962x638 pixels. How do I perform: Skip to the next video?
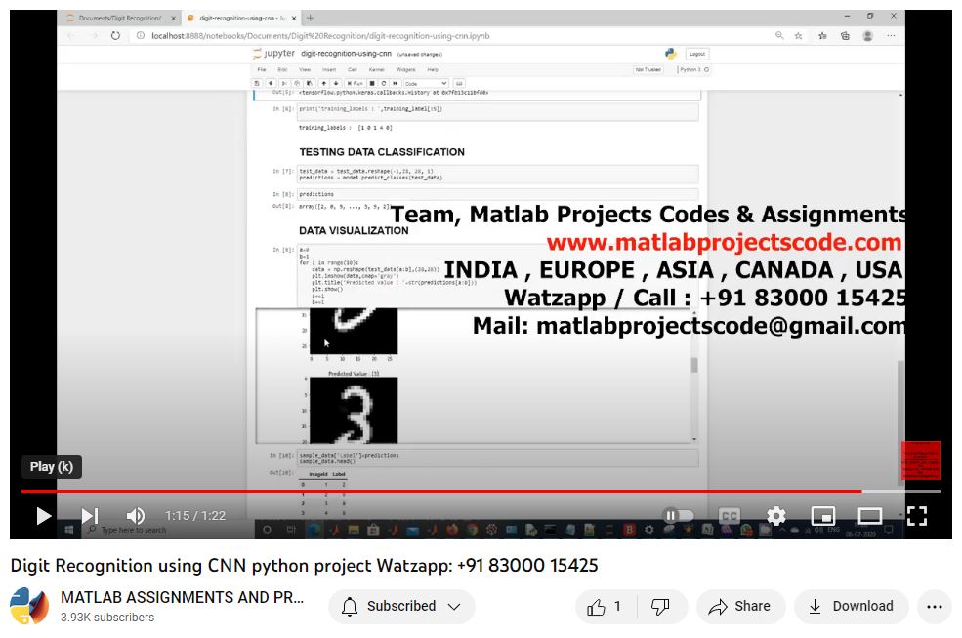tap(89, 516)
